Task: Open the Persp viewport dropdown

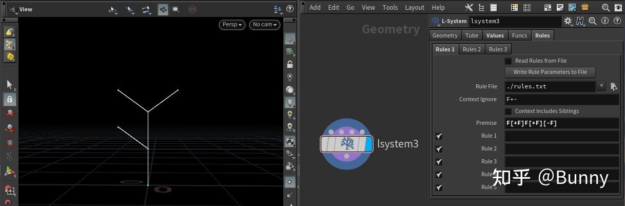Action: 232,24
